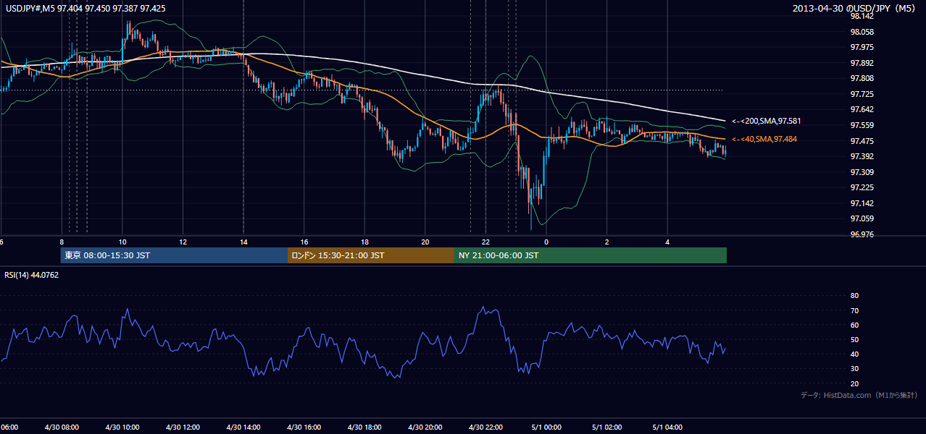The image size is (926, 434).
Task: Click RSI scale level 80
Action: [854, 296]
